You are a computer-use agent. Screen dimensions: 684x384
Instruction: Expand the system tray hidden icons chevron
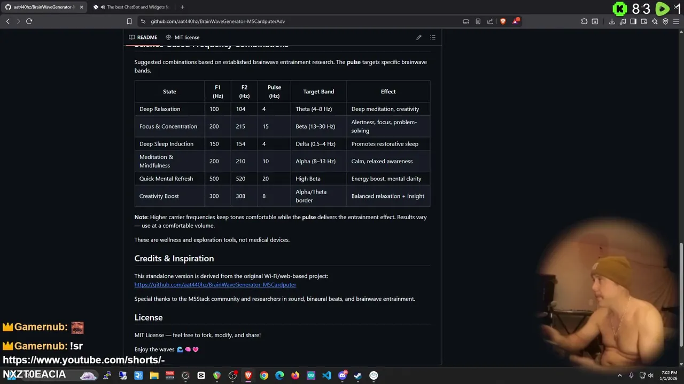pyautogui.click(x=620, y=375)
